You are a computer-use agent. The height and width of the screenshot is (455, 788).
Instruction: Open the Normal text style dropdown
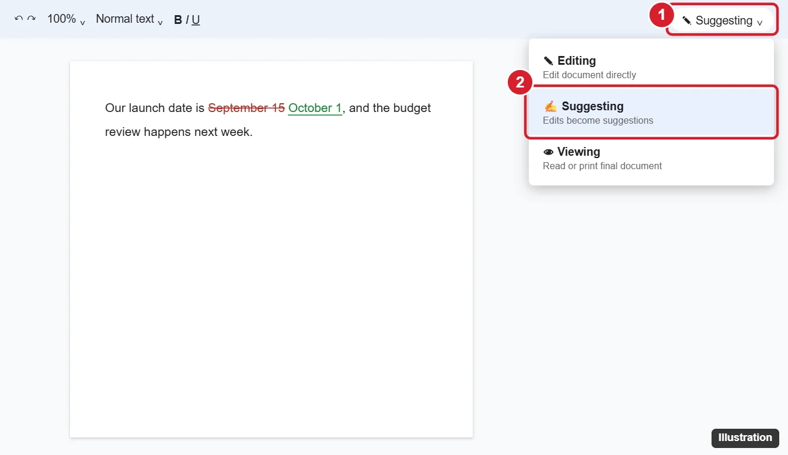pos(129,19)
